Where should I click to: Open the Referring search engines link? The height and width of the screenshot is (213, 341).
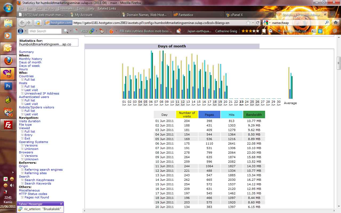[x=43, y=170]
